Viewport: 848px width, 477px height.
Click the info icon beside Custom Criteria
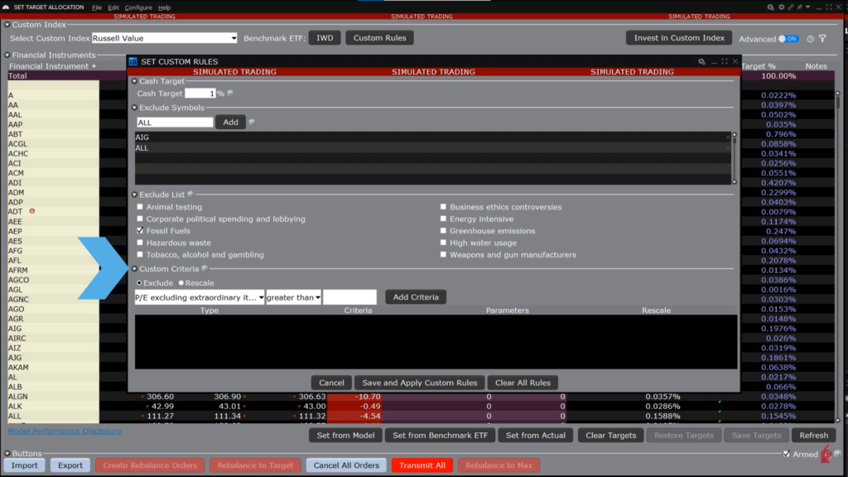click(x=205, y=268)
